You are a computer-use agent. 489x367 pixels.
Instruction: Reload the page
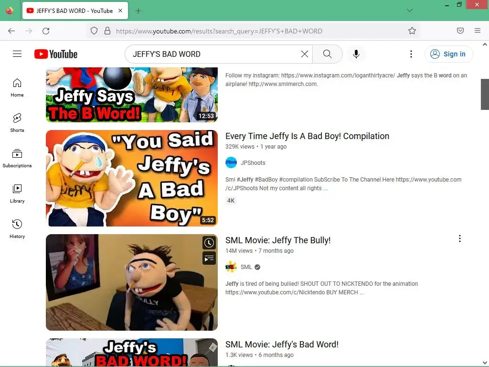point(46,31)
